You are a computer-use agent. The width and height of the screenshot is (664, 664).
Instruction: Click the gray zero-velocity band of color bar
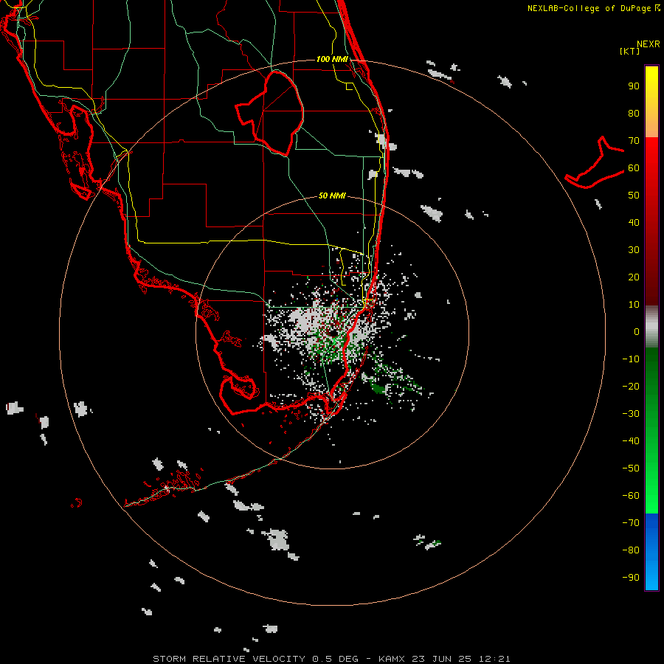[x=651, y=327]
